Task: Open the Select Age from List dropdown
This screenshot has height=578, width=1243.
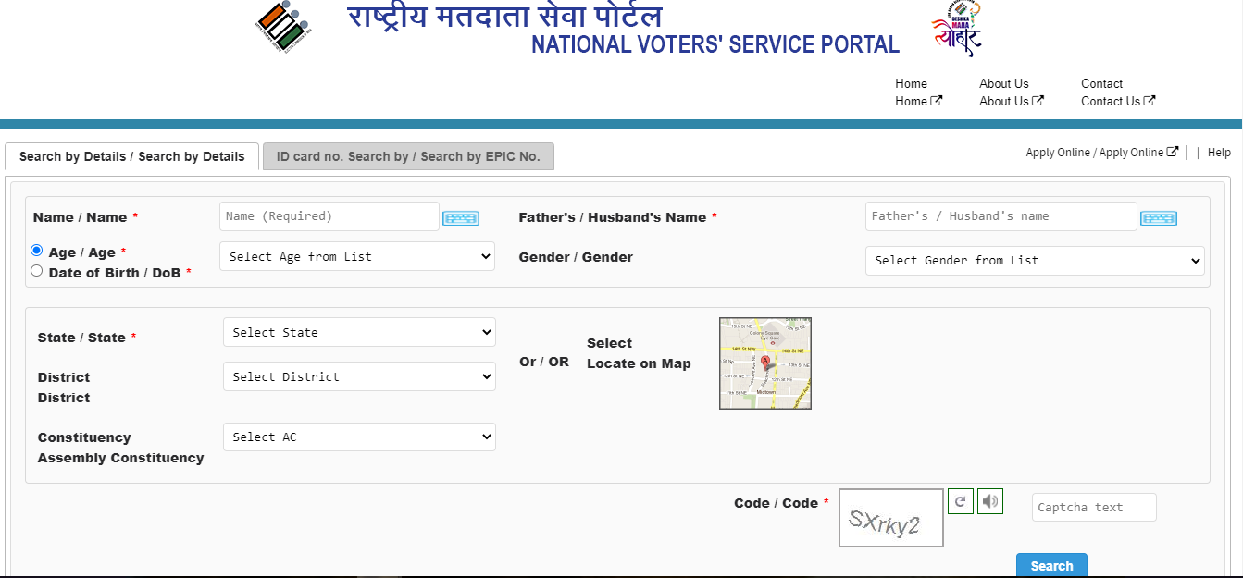Action: pyautogui.click(x=357, y=256)
